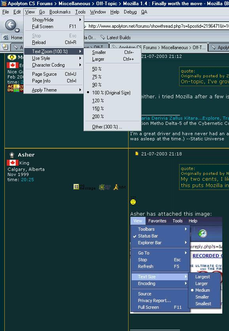Select Page Info from View menu
Viewport: 229px width, 331px height.
click(x=54, y=81)
